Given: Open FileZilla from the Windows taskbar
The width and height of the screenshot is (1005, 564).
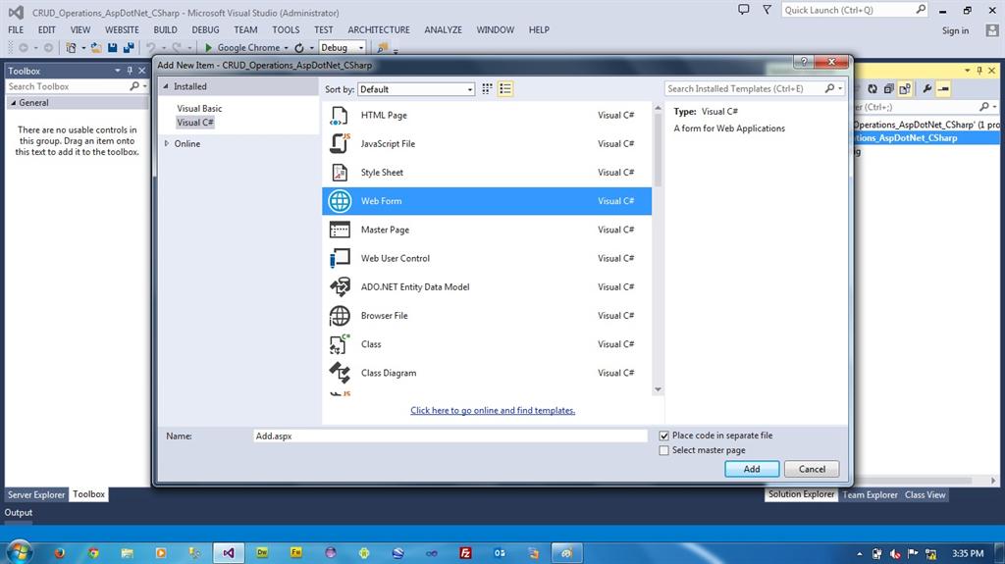Looking at the screenshot, I should click(466, 552).
